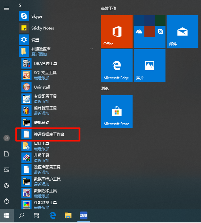Open SQL交互工具 icon

pos(26,75)
